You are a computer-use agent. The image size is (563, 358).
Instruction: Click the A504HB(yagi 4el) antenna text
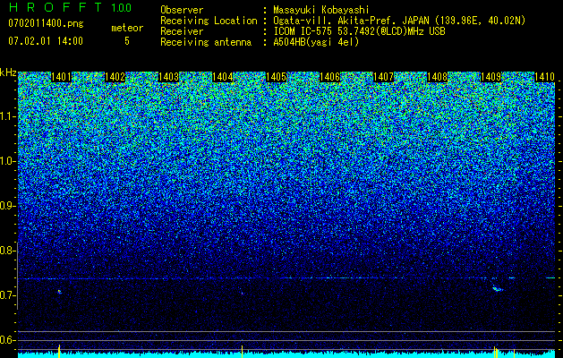pyautogui.click(x=316, y=42)
